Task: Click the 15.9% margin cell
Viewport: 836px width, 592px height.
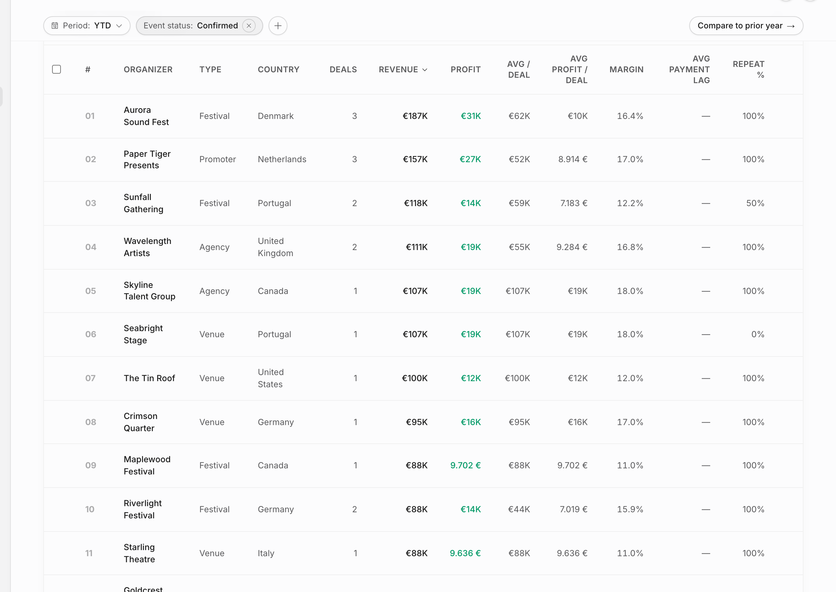Action: (x=630, y=509)
